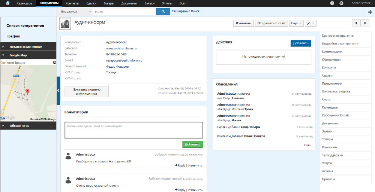The image size is (375, 192).
Task: Open 'График' sidebar link
Action: coord(13,36)
